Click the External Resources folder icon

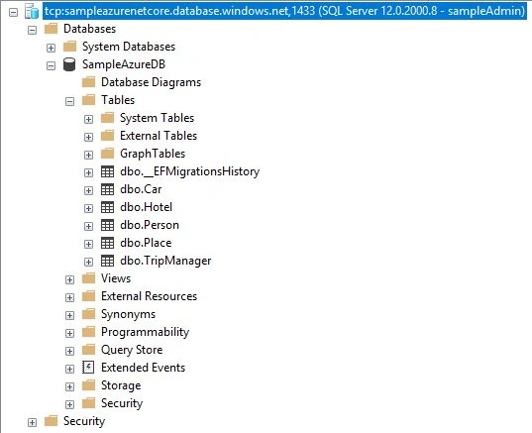[x=88, y=296]
